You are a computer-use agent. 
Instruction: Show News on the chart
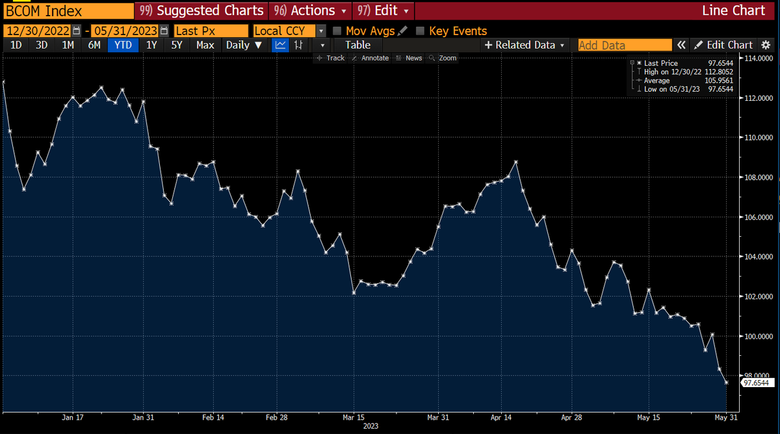tap(409, 58)
